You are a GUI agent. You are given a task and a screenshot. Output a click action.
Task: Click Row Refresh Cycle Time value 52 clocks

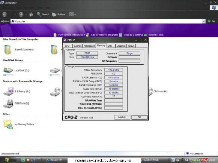click(114, 92)
